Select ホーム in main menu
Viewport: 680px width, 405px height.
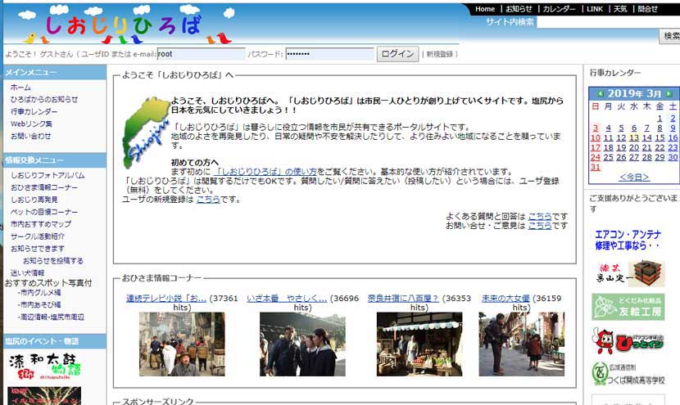coord(20,88)
